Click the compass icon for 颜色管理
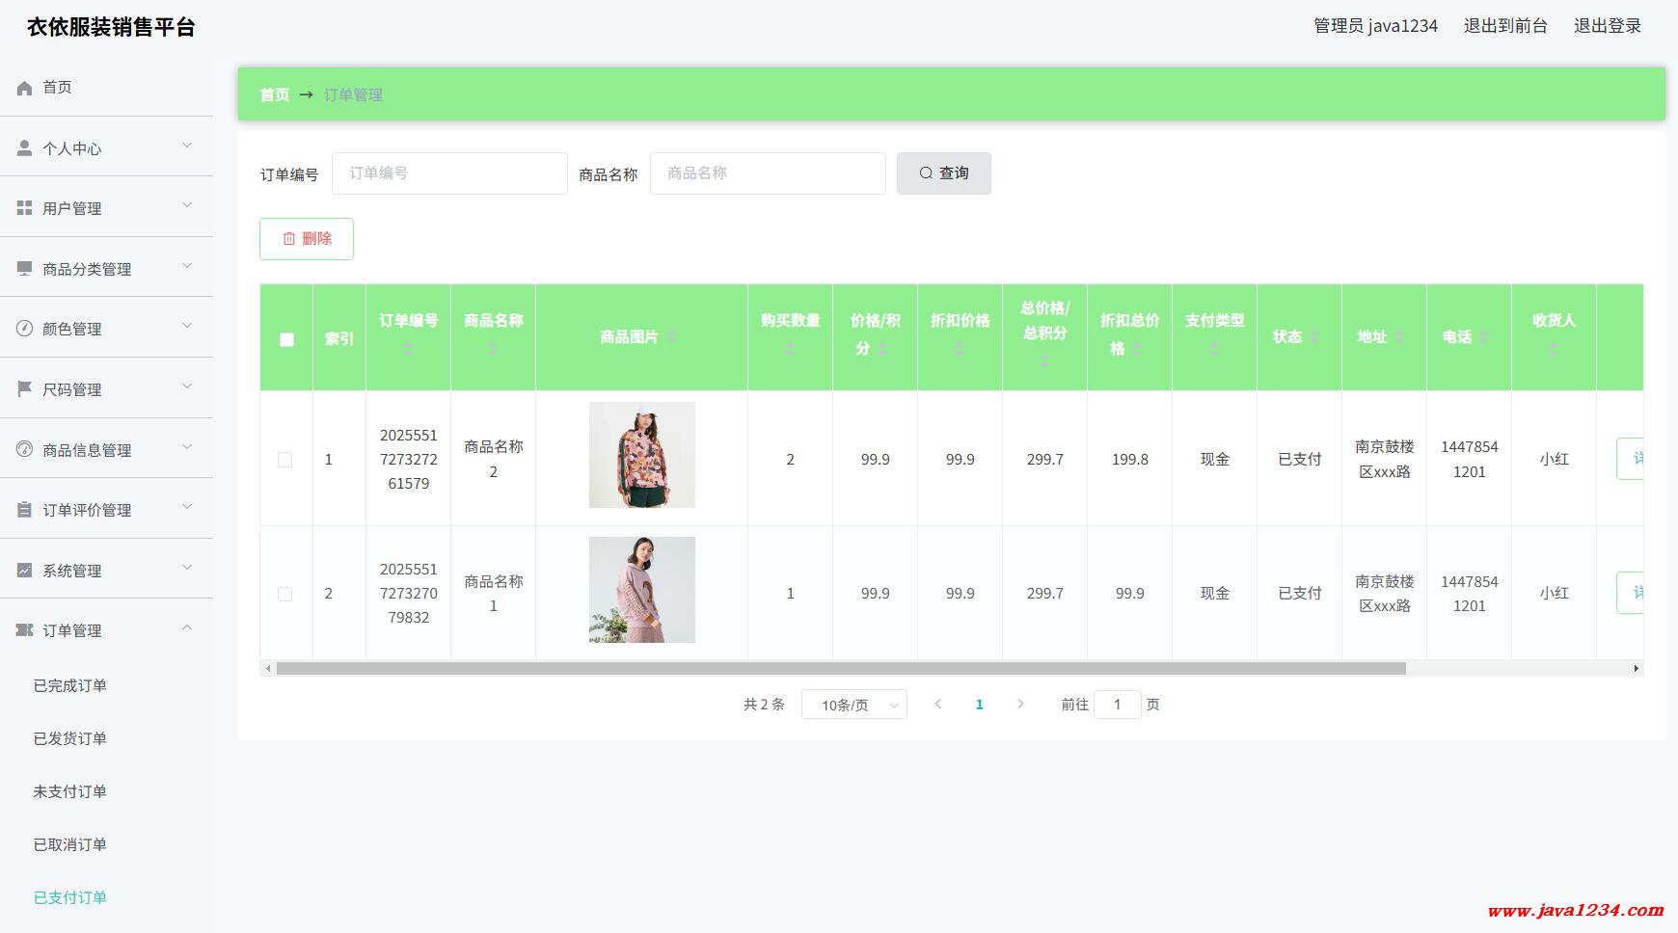The image size is (1678, 933). click(25, 329)
